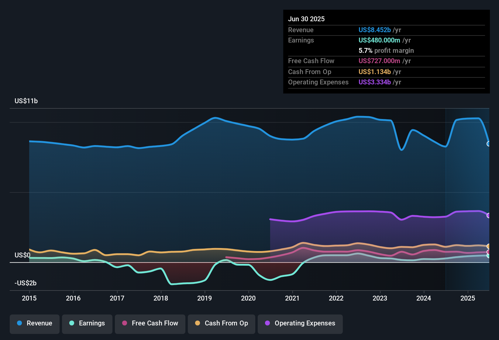Click the orange Cash From Op endpoint marker
499x340 pixels.
489,246
